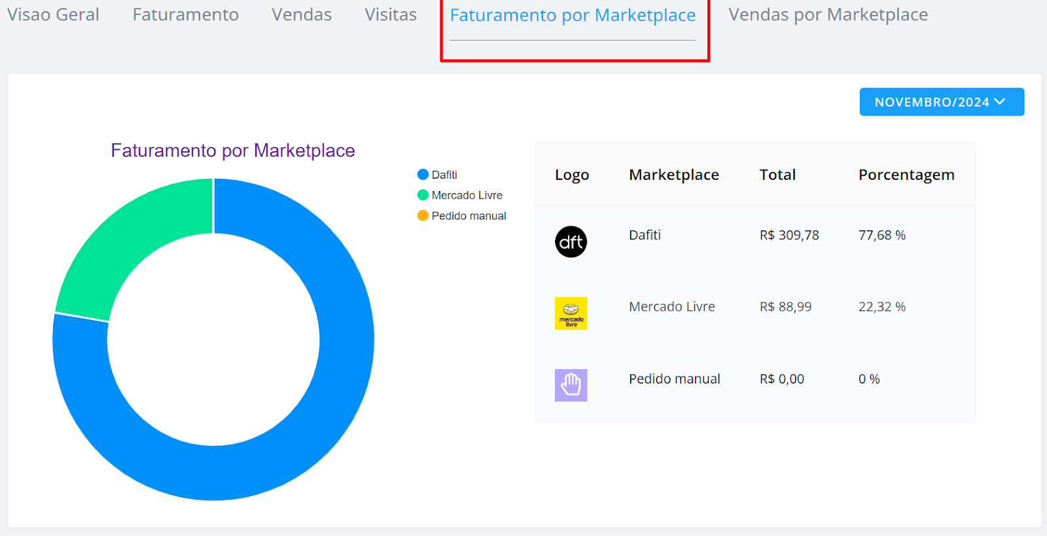The height and width of the screenshot is (536, 1047).
Task: Open the NOVEMBRO/2024 month dropdown
Action: (942, 102)
